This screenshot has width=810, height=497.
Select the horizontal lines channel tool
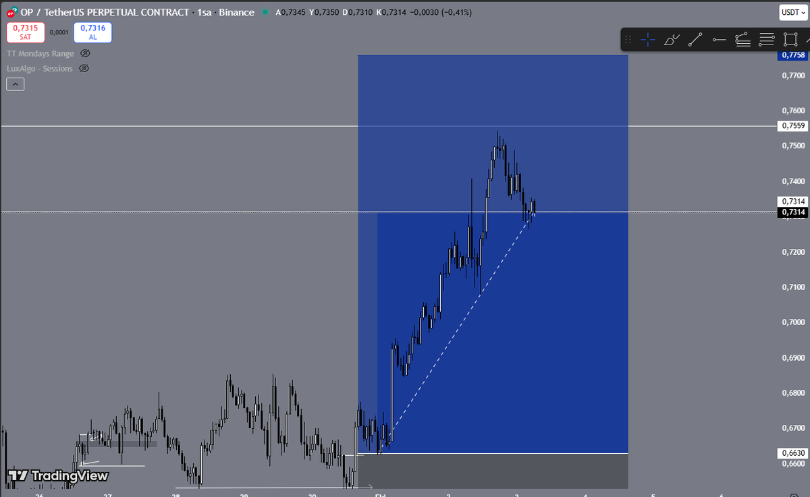point(766,40)
